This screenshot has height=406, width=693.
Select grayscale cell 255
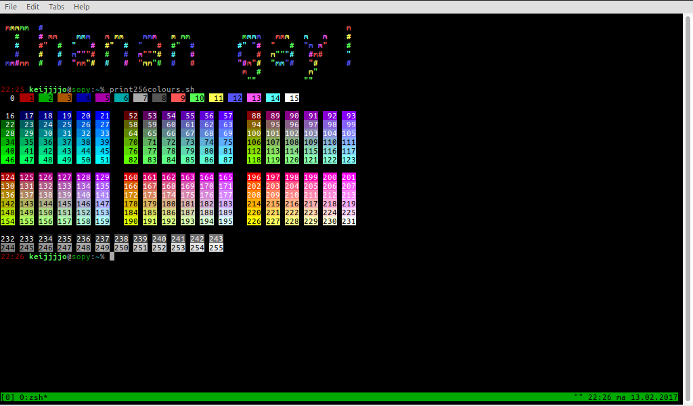[216, 248]
